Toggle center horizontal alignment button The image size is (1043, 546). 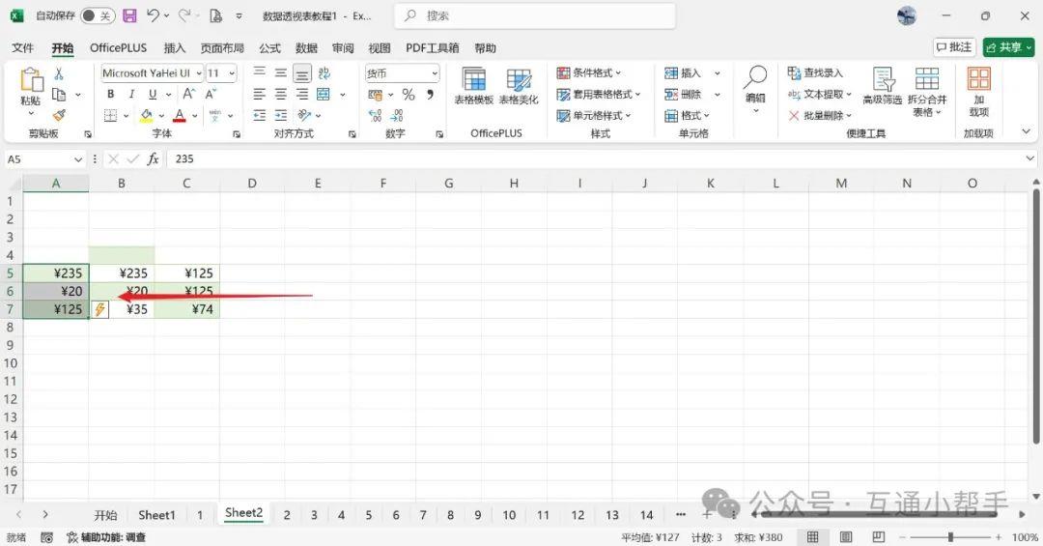[281, 95]
